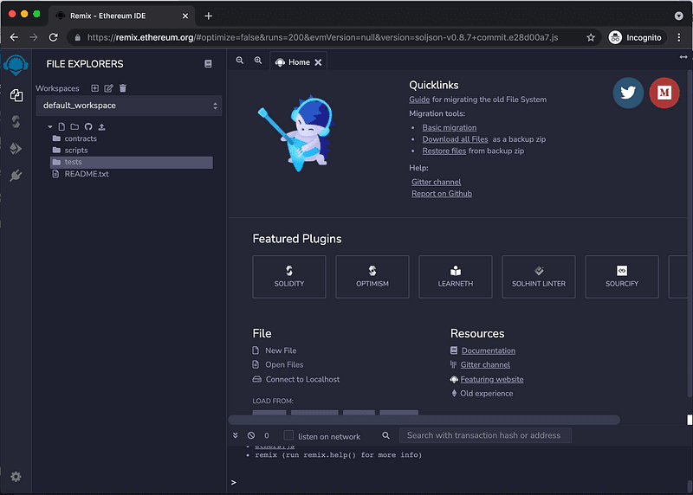693x495 pixels.
Task: Open the Optimism featured plugin
Action: click(372, 277)
